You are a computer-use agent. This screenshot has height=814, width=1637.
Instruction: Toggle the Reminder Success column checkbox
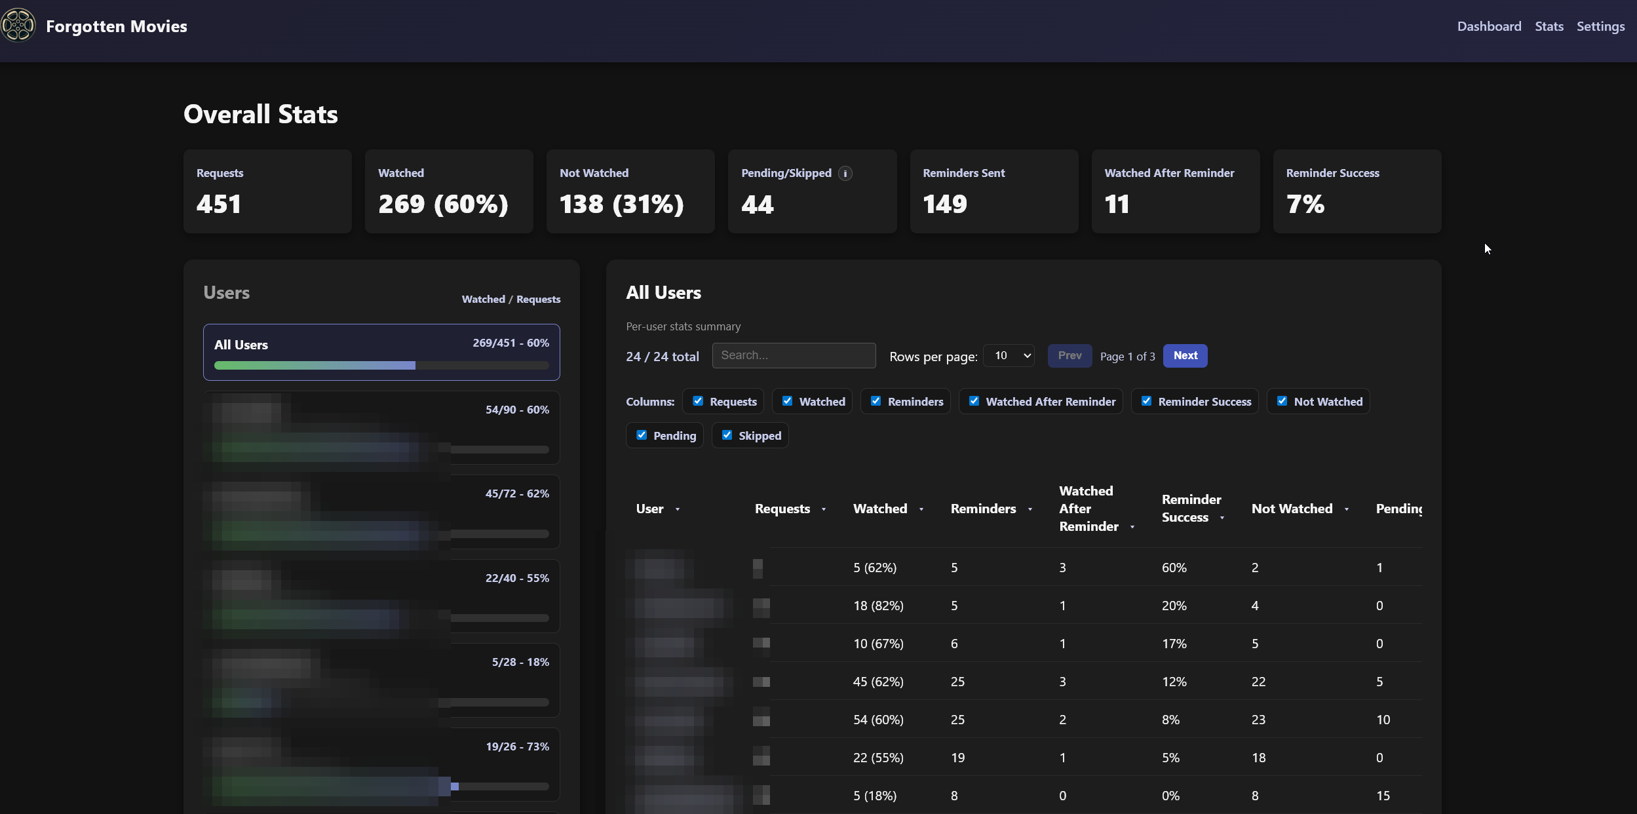[1146, 401]
